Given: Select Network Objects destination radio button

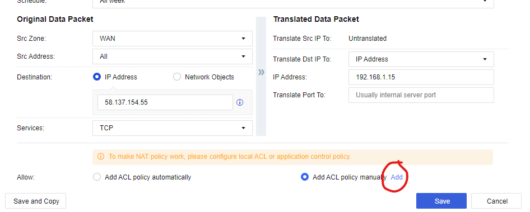Looking at the screenshot, I should tap(177, 77).
